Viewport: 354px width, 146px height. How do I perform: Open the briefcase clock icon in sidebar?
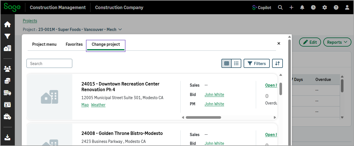7,117
